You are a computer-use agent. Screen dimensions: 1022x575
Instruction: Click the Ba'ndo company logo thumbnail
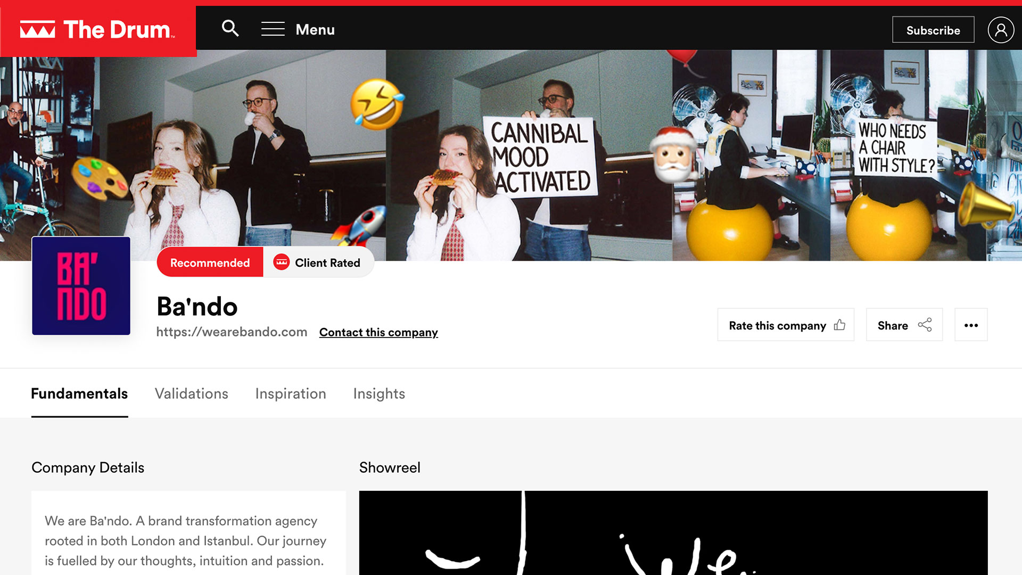(81, 286)
